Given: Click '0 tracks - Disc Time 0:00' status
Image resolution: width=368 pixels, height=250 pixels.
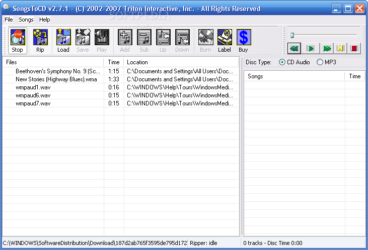Looking at the screenshot, I should tap(273, 243).
